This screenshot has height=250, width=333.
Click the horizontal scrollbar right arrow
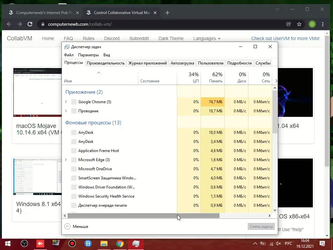coord(270,215)
